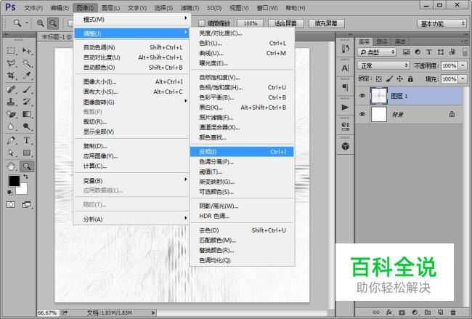Create a new layer group folder
This screenshot has width=472, height=319.
point(428,312)
